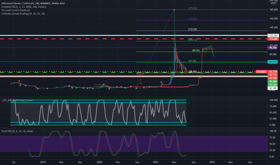Click the green 39.600 price label
The height and width of the screenshot is (165, 280).
[x=273, y=81]
